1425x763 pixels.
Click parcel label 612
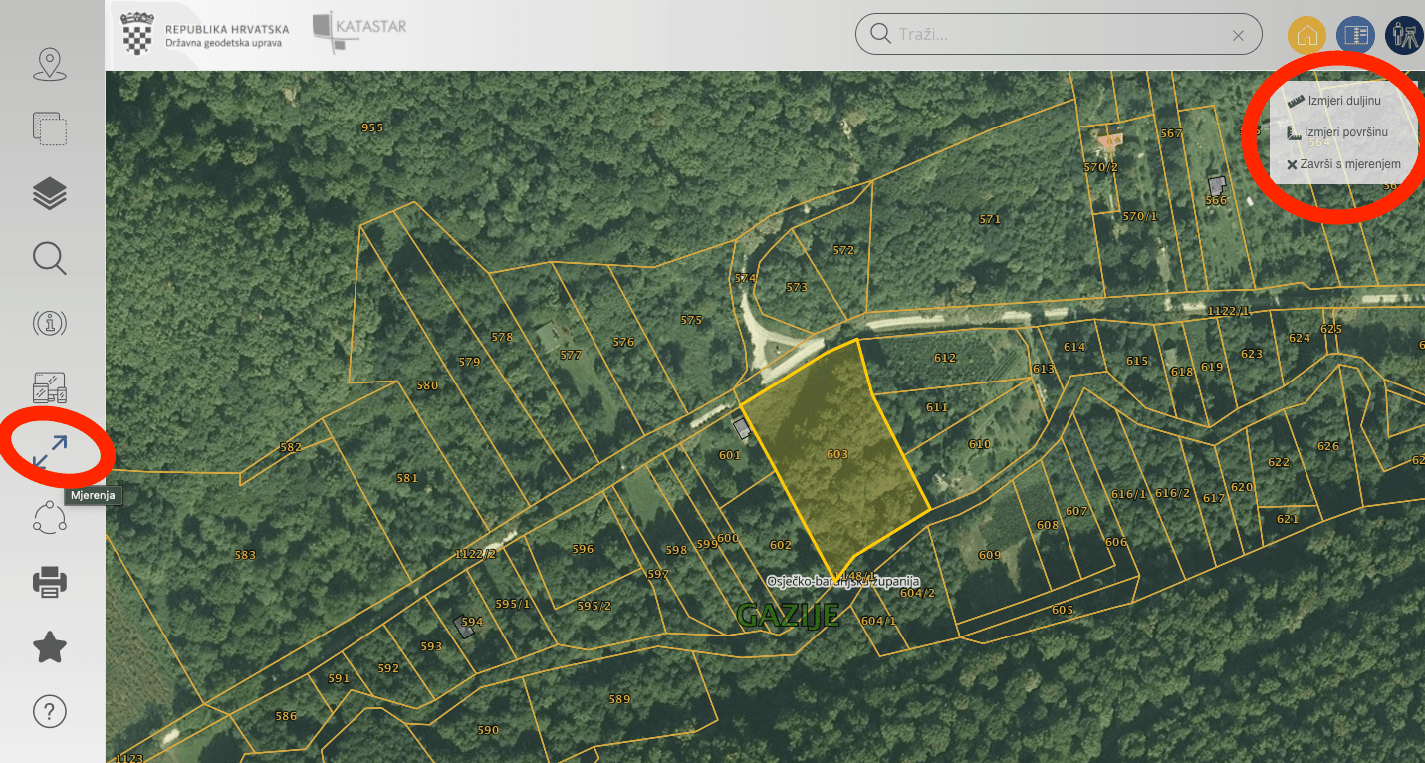pyautogui.click(x=945, y=358)
